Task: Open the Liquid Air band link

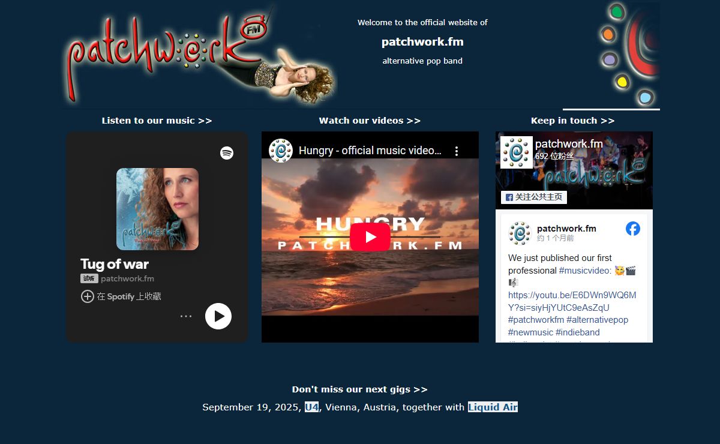Action: [x=493, y=407]
